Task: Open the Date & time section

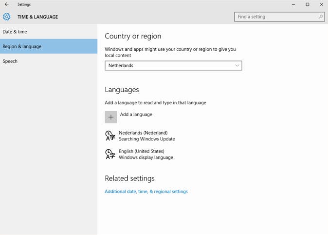Action: coord(49,32)
